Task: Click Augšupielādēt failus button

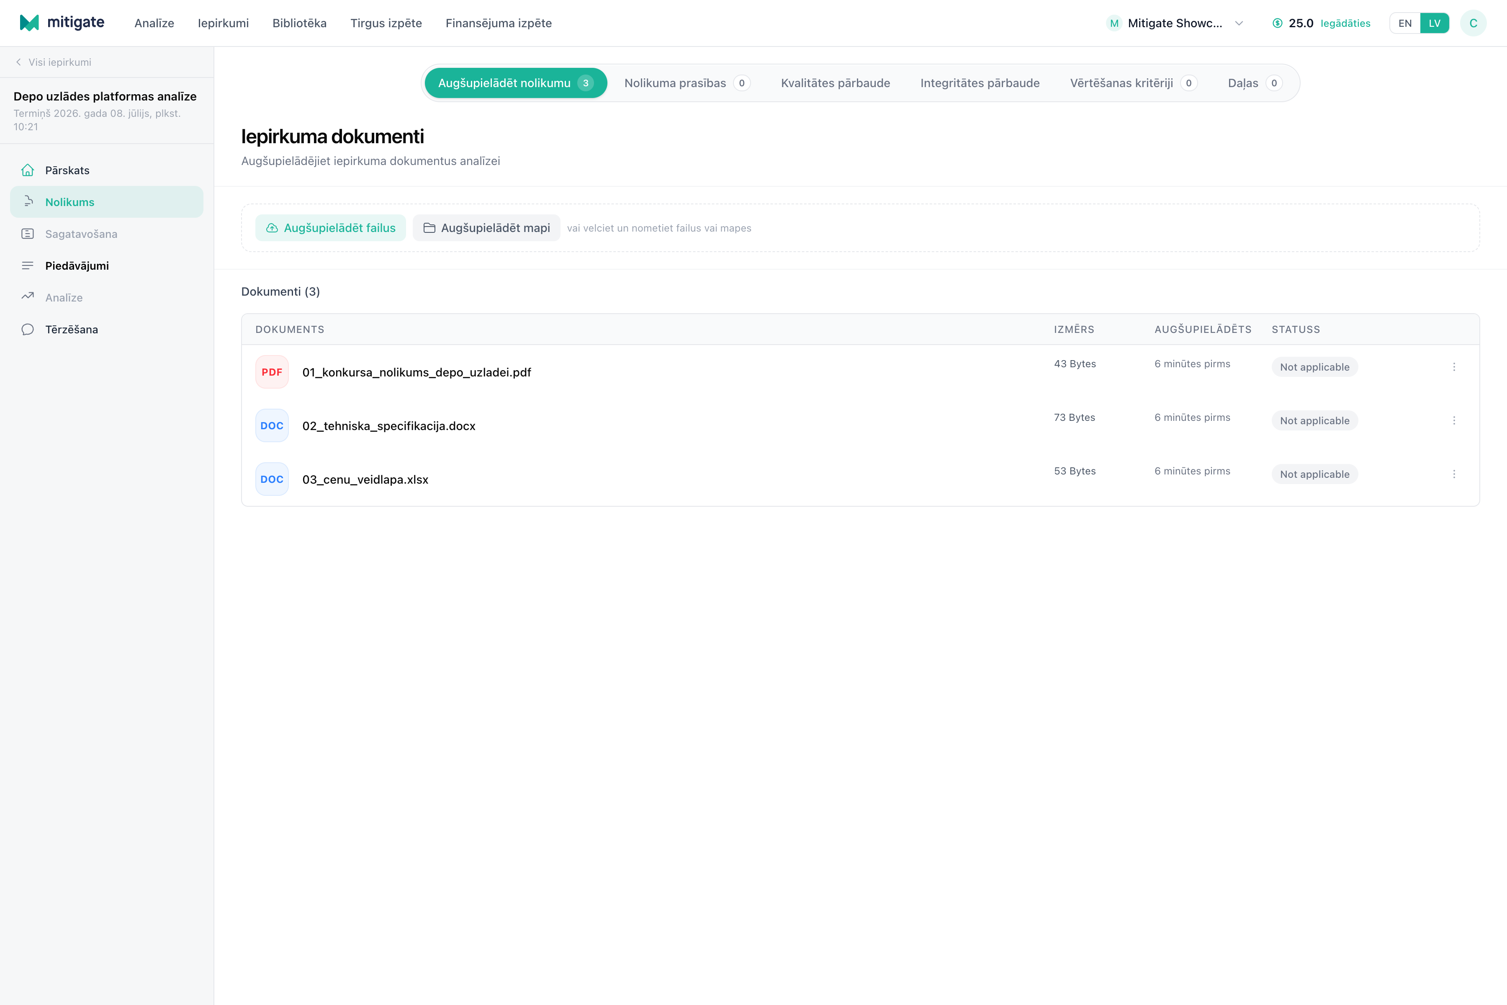Action: click(x=331, y=227)
